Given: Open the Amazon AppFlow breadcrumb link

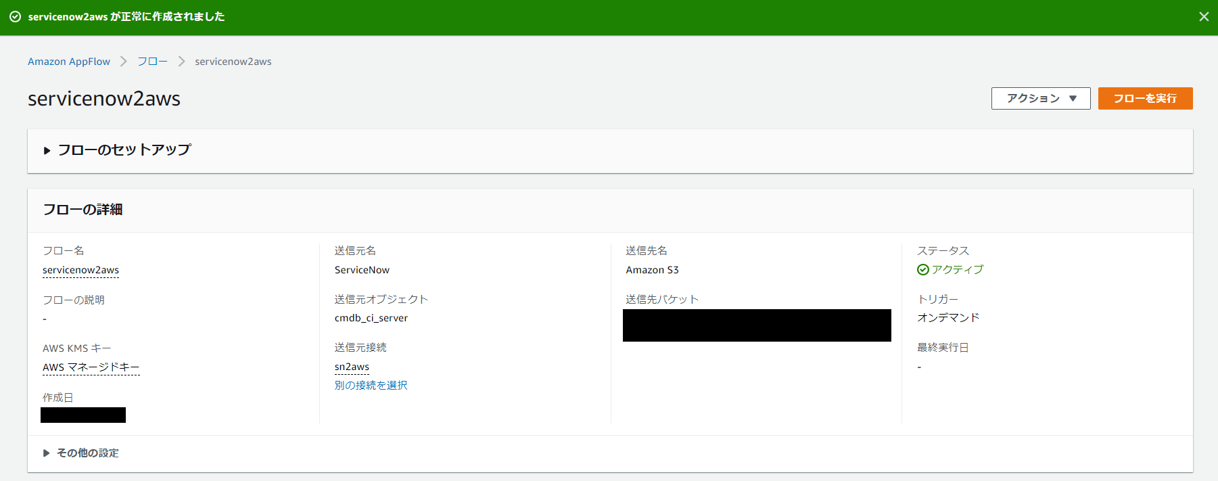Looking at the screenshot, I should 69,62.
